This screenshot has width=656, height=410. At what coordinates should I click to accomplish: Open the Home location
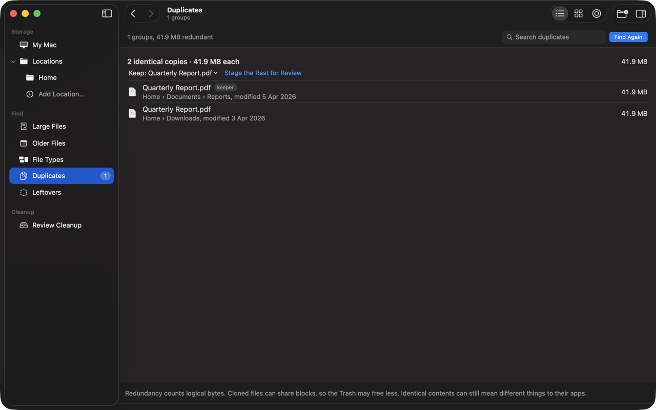pyautogui.click(x=61, y=78)
